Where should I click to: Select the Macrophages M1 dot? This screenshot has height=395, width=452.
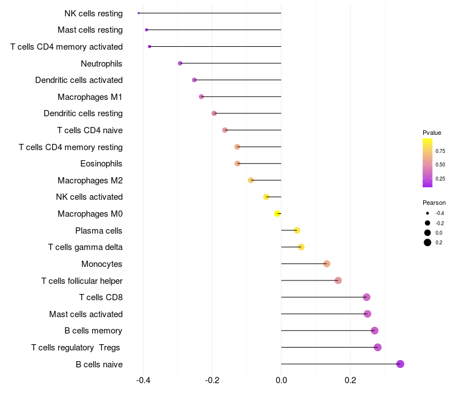coord(201,96)
